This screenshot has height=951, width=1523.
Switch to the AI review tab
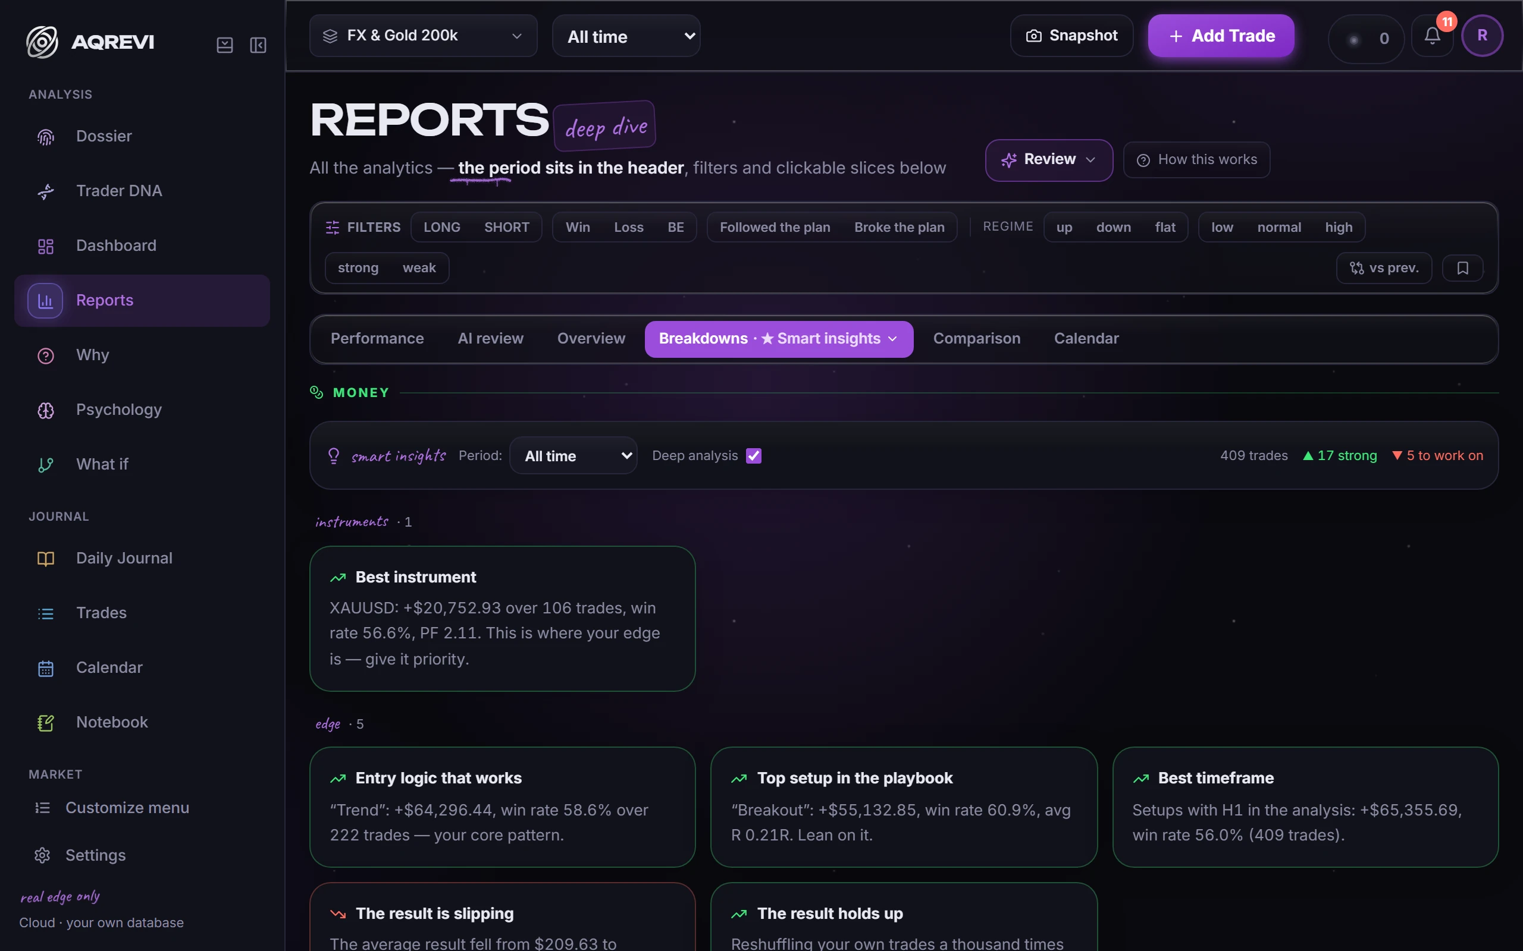(x=491, y=339)
